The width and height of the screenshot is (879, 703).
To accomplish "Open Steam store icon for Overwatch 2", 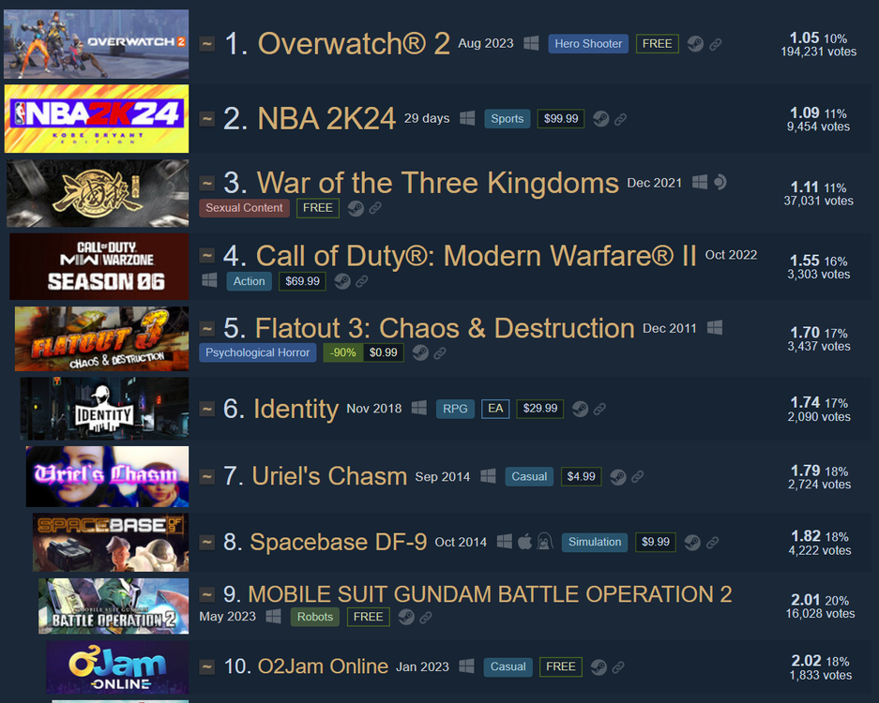I will pos(695,44).
